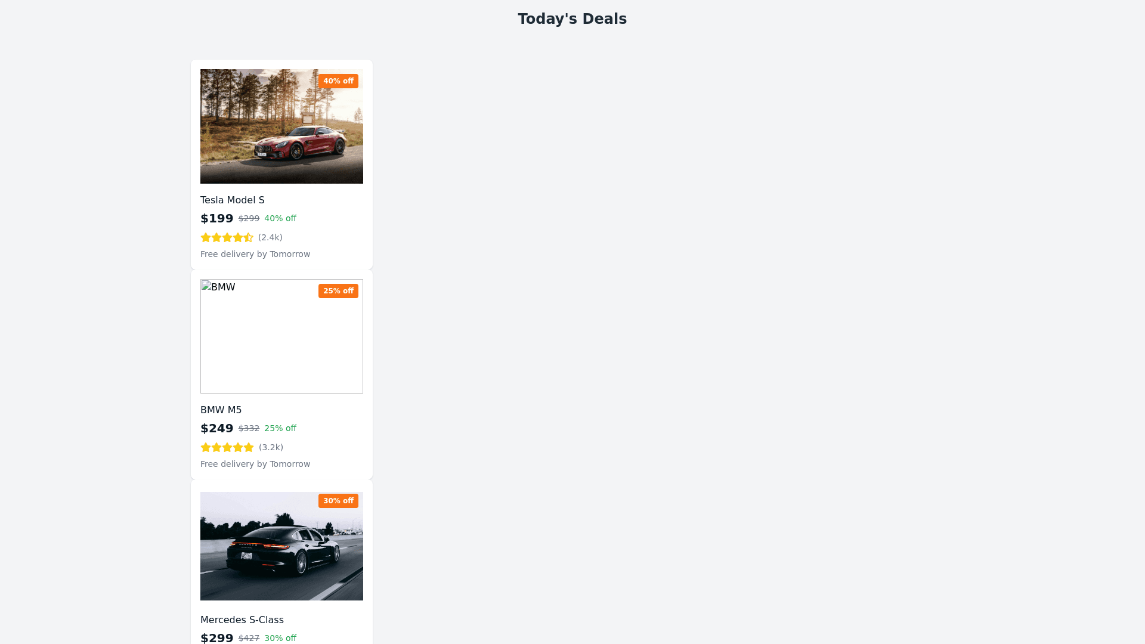Click the broken BMW image placeholder

(x=281, y=336)
